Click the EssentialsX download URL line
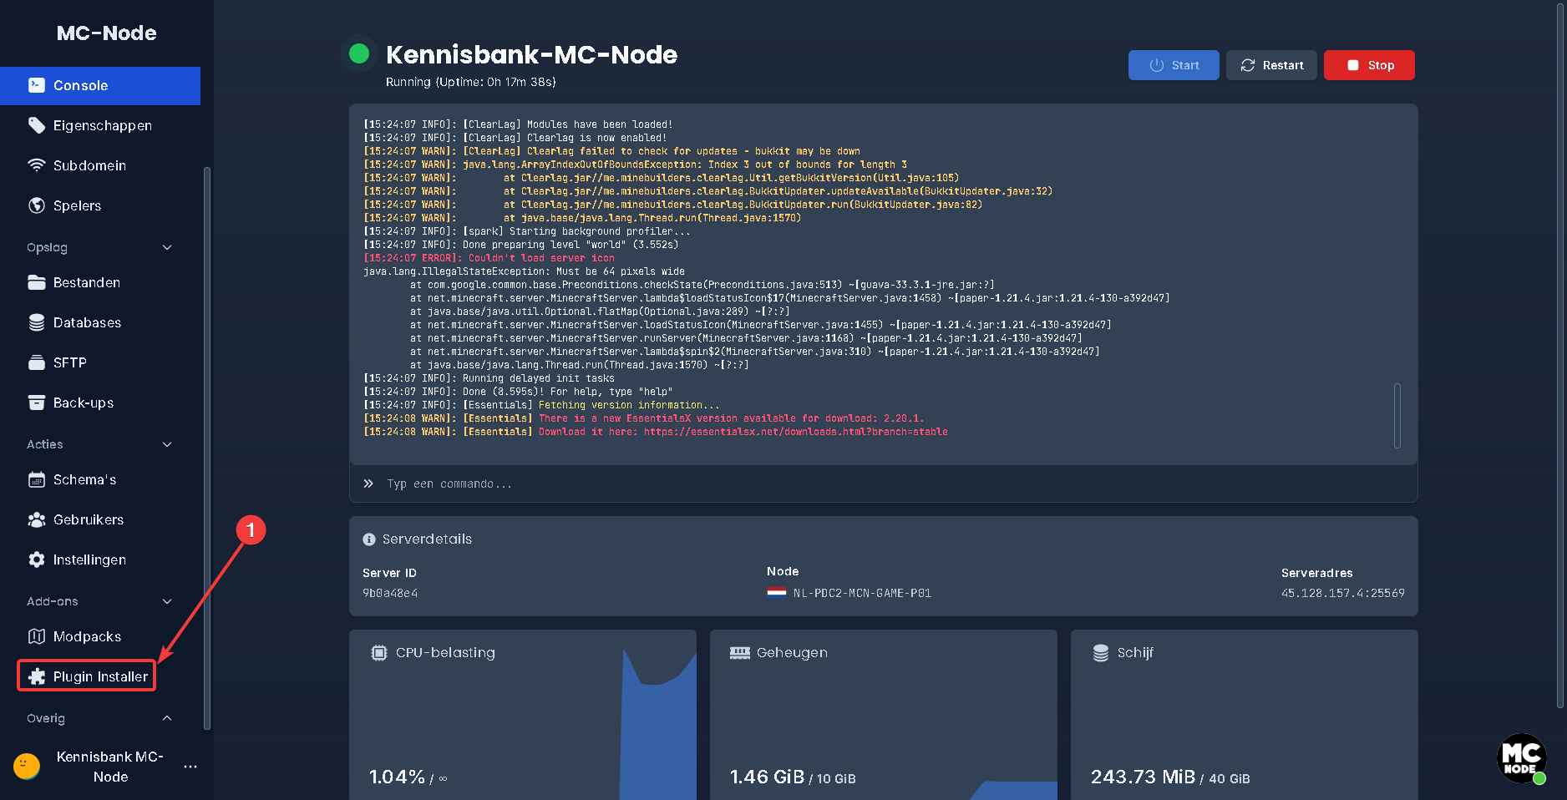 point(656,432)
